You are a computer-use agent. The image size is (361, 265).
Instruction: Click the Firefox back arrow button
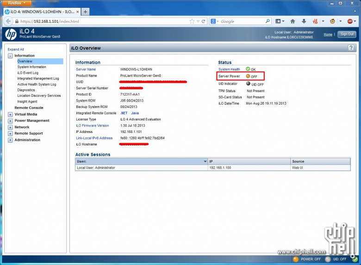(8, 21)
